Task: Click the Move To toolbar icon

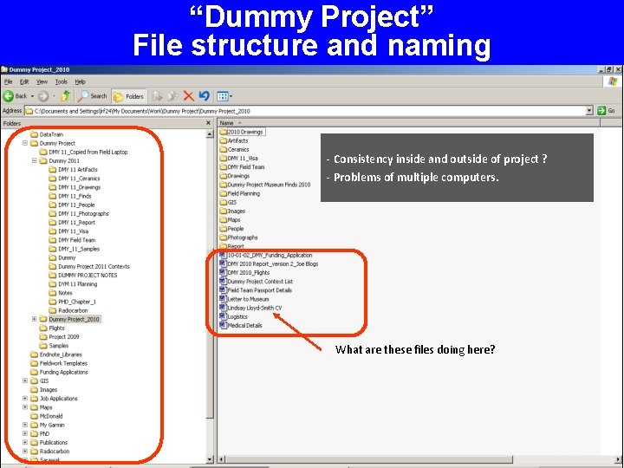Action: [x=158, y=96]
